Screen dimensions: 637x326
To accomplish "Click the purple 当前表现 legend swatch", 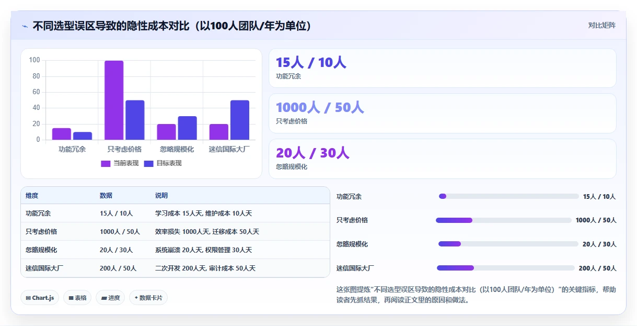I will coord(106,164).
